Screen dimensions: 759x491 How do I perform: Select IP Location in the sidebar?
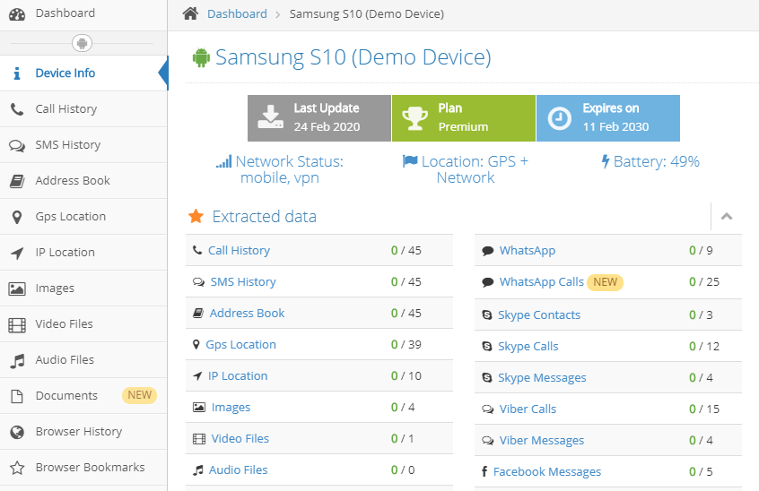click(83, 253)
